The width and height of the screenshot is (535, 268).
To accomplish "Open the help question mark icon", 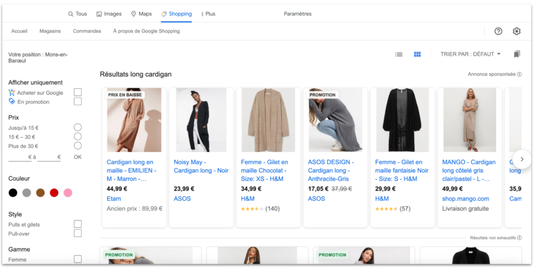I will tap(498, 31).
